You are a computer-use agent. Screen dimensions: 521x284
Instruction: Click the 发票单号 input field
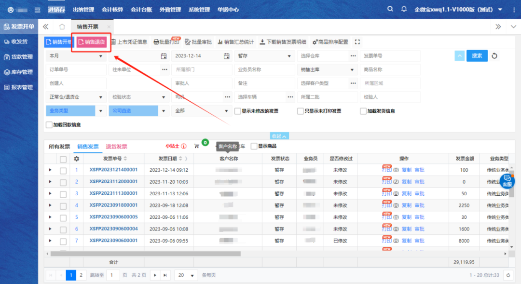pyautogui.click(x=390, y=56)
